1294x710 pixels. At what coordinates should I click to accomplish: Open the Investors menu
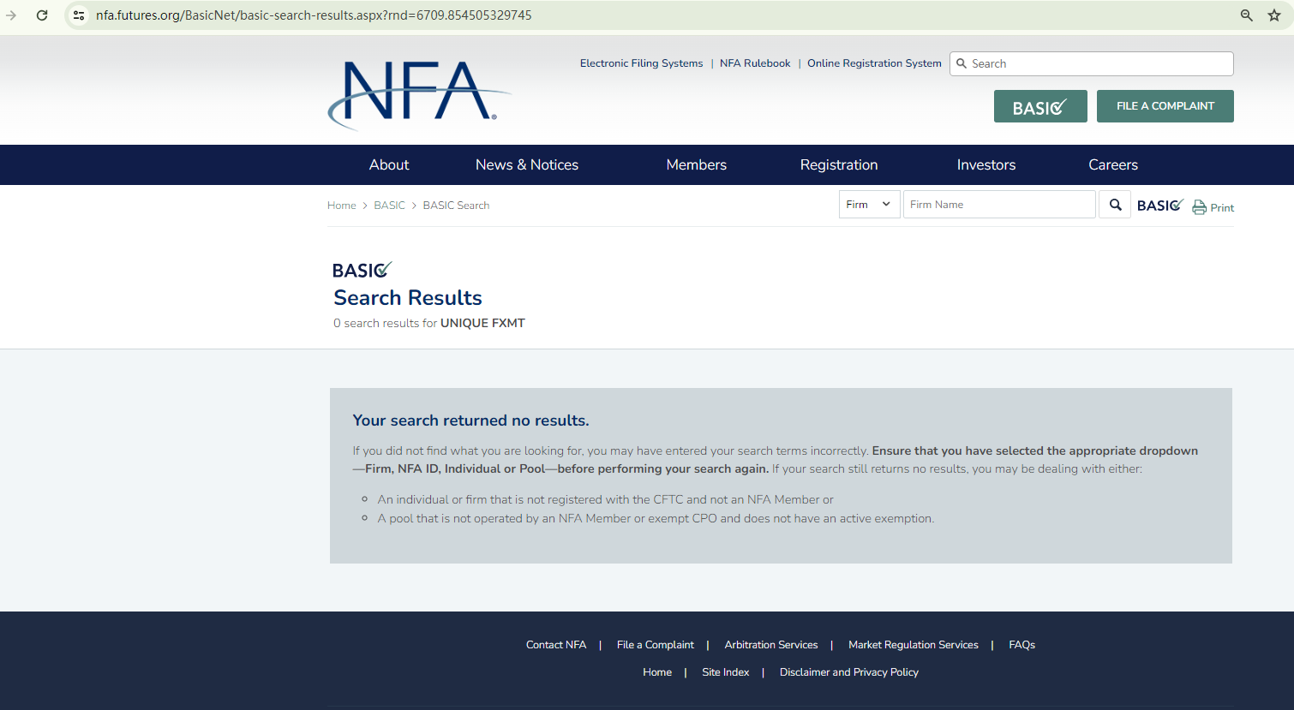coord(985,165)
